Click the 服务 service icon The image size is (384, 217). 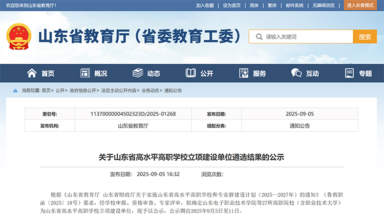click(244, 73)
